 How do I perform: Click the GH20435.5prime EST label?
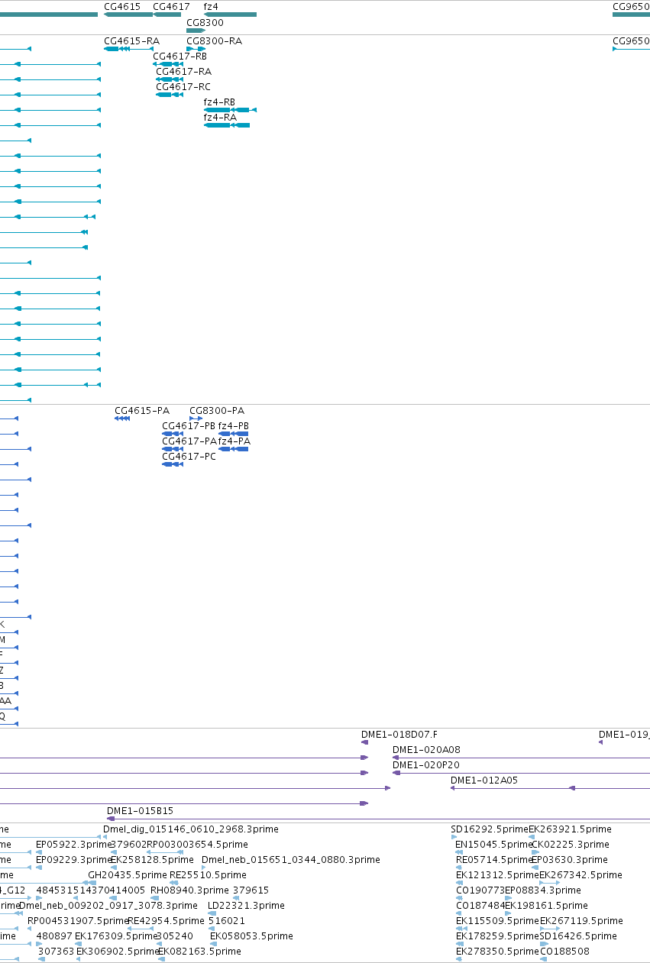click(128, 875)
